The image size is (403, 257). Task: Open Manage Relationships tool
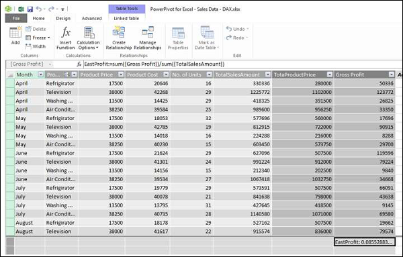[x=148, y=32]
